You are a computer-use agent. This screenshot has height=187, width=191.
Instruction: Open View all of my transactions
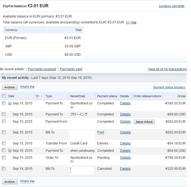coord(167,69)
